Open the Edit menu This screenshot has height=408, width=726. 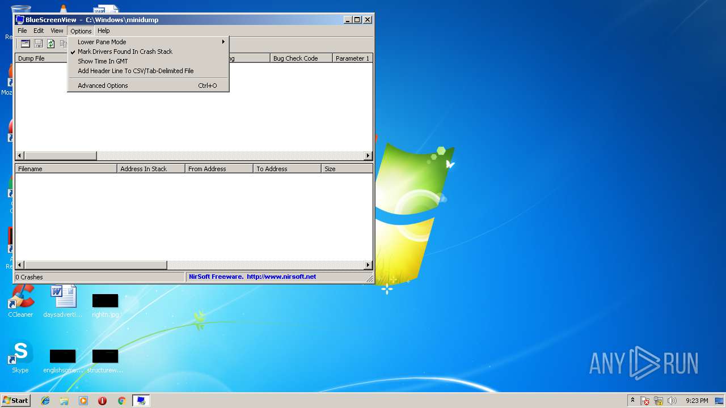point(39,31)
